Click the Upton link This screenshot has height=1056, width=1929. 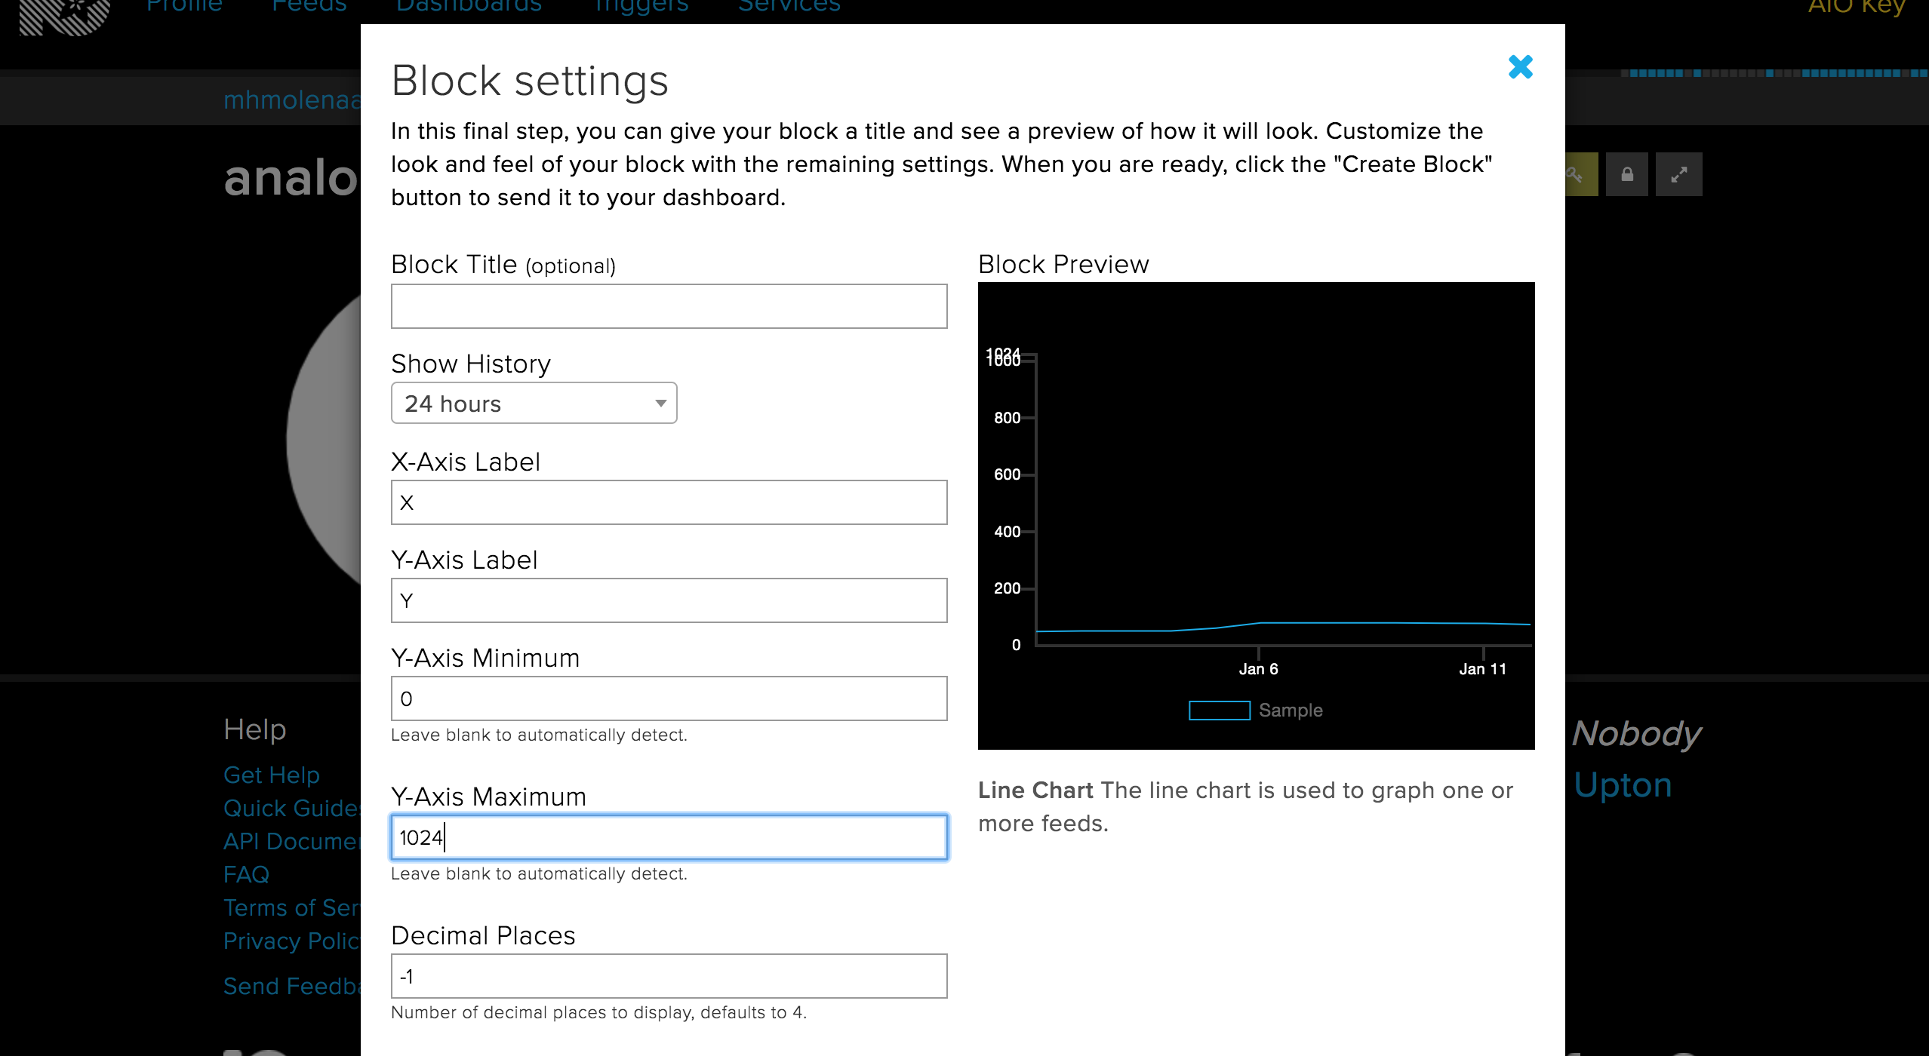click(x=1623, y=785)
